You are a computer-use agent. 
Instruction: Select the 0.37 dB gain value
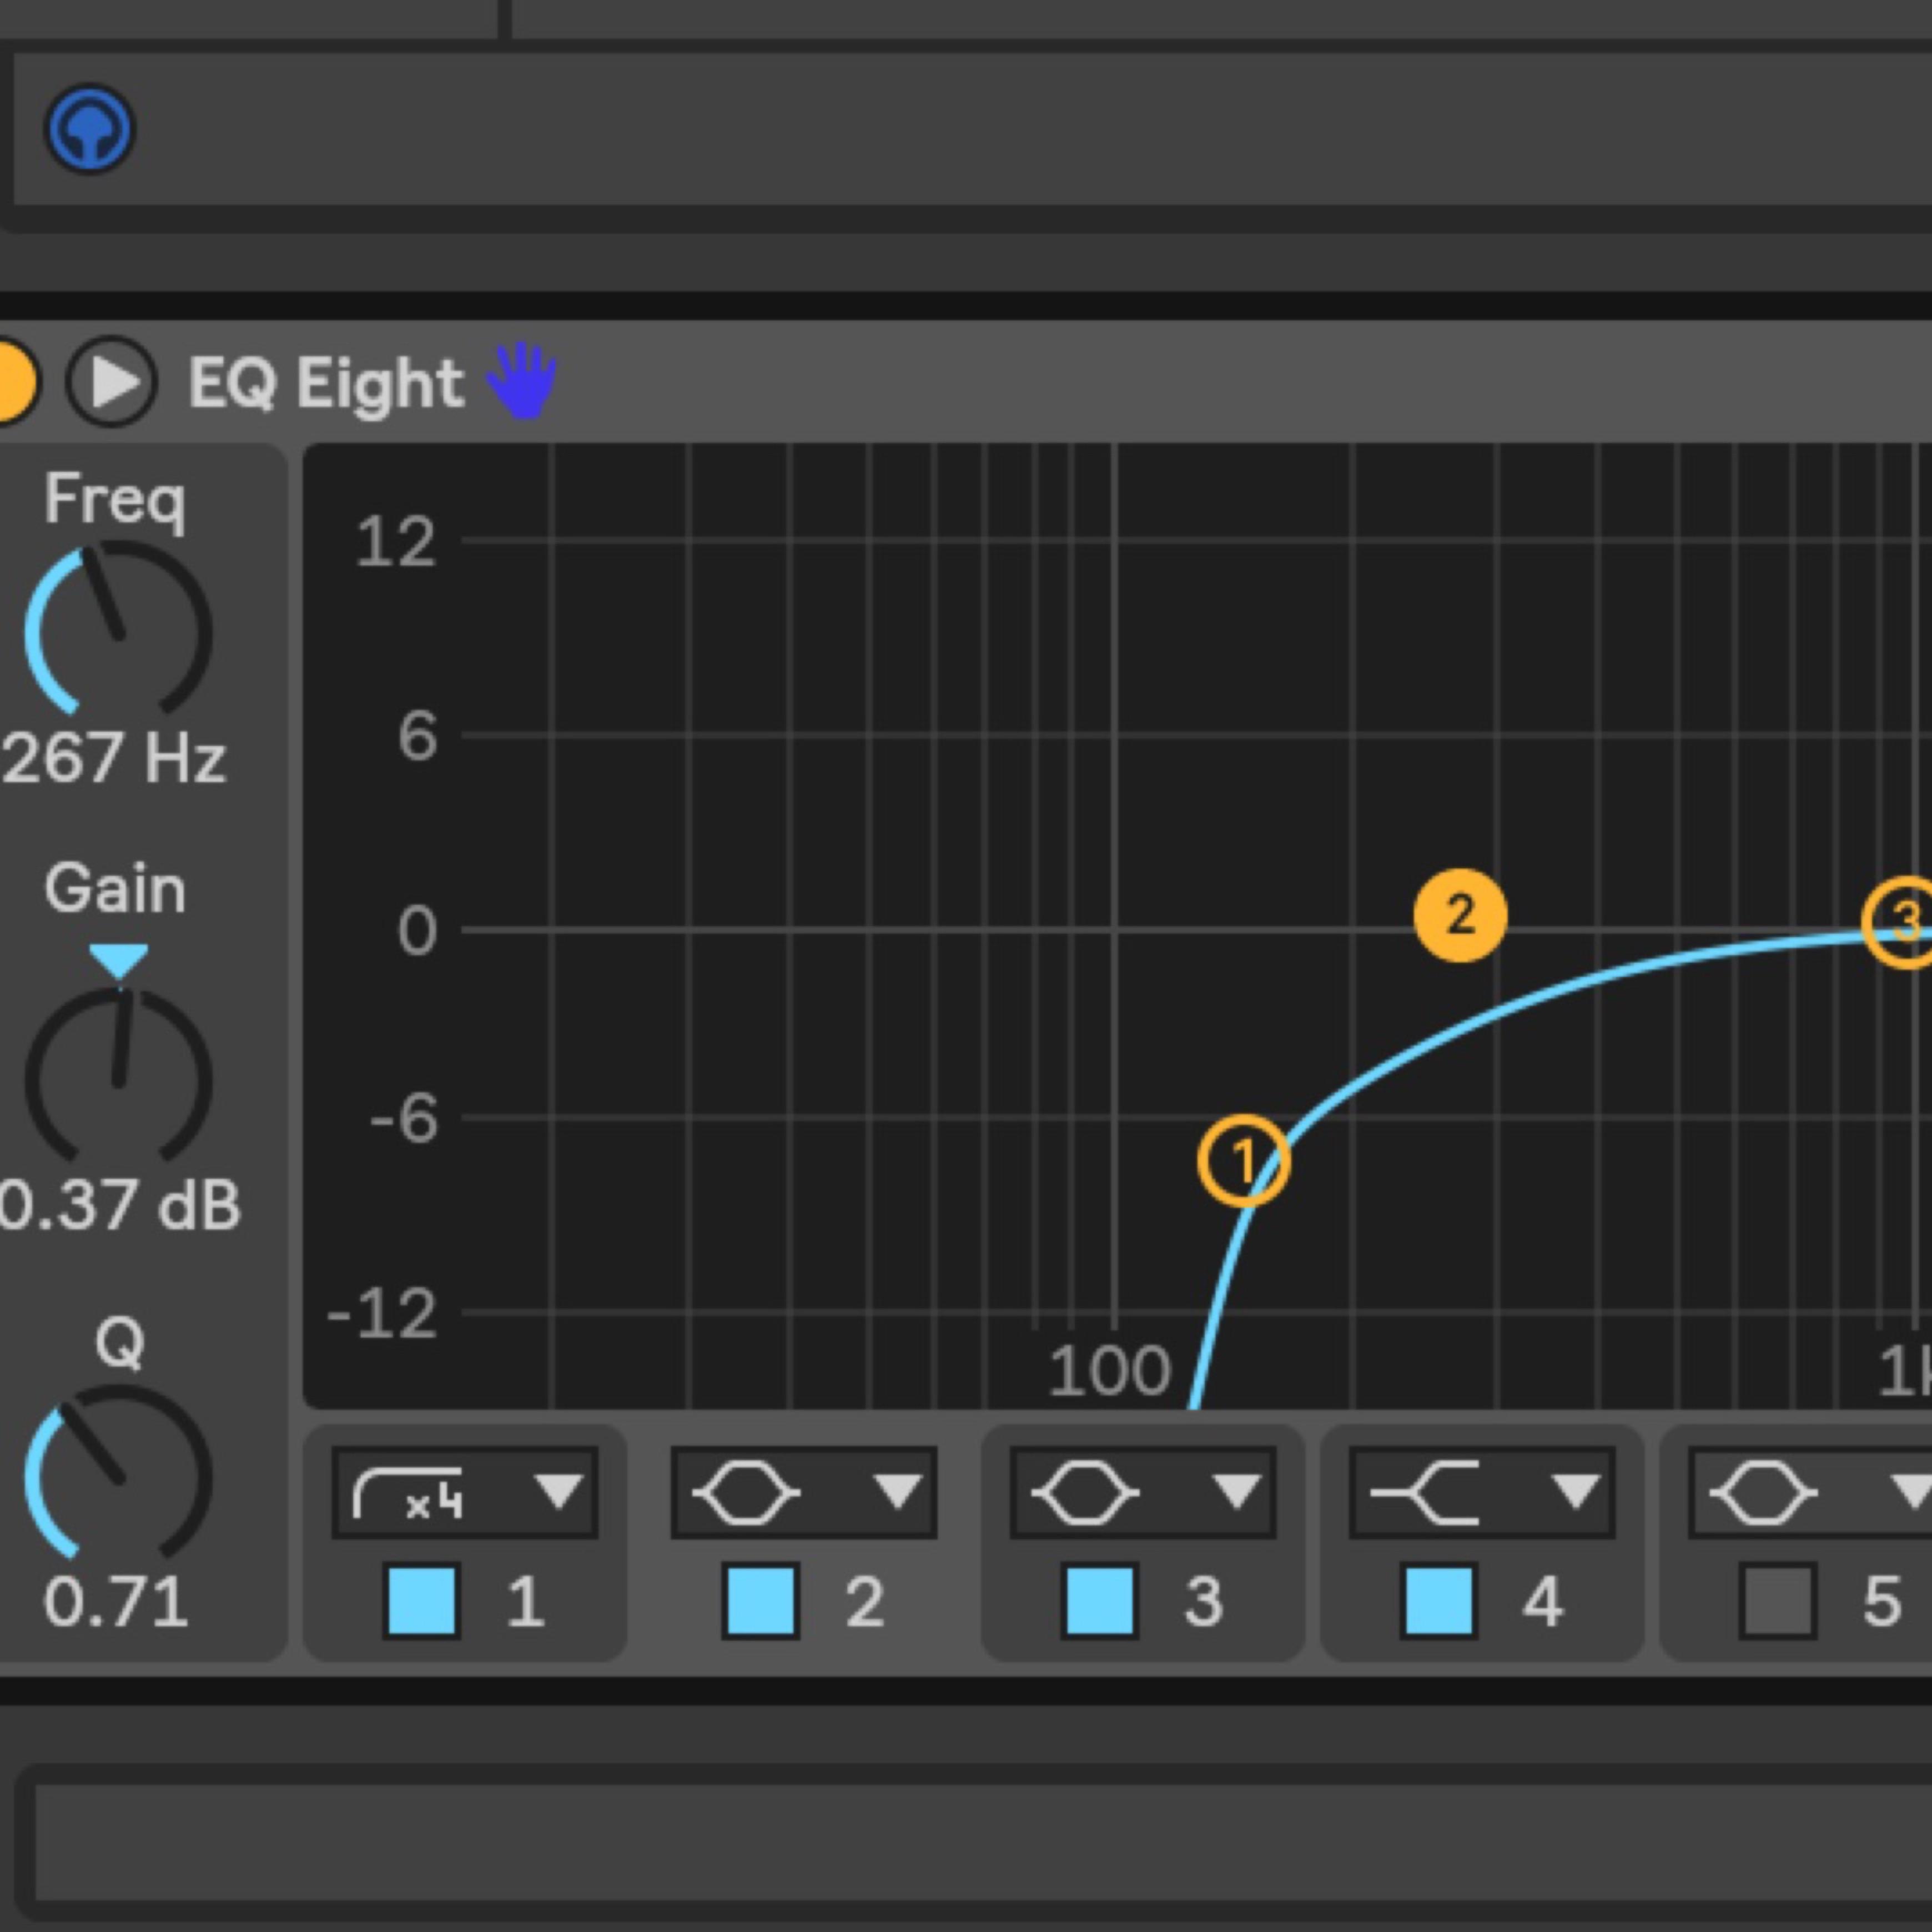120,1205
